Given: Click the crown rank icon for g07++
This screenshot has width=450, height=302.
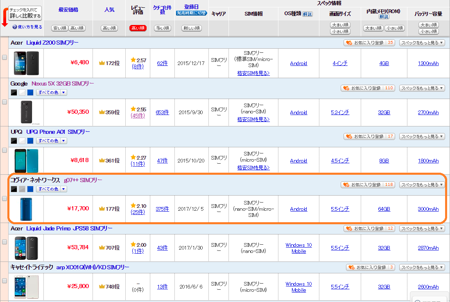Looking at the screenshot, I should 102,209.
